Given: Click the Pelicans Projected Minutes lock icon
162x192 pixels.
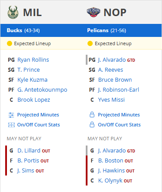Looking at the screenshot, I should pos(92,115).
